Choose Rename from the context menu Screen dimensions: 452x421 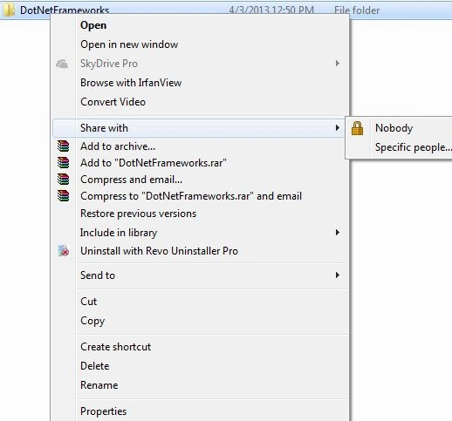tap(99, 385)
